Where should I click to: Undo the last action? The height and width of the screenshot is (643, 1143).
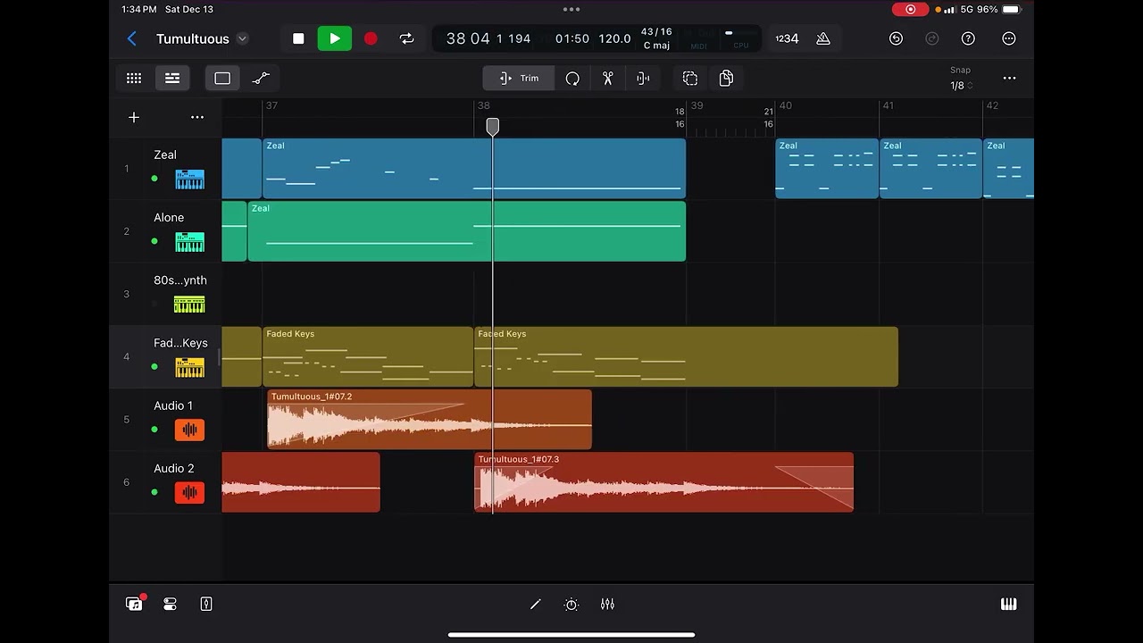896,38
